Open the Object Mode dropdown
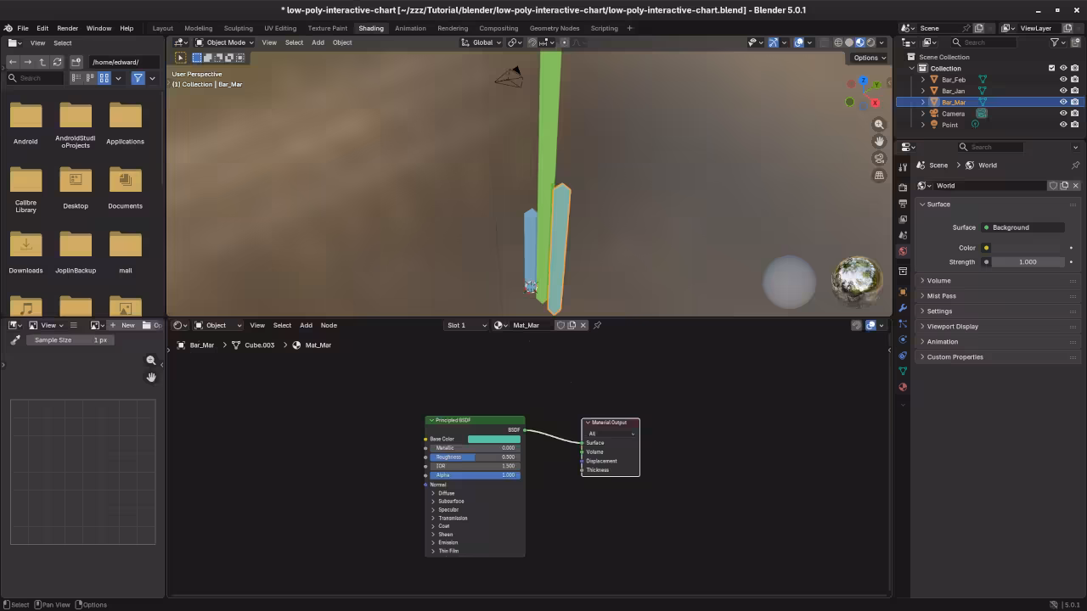This screenshot has width=1087, height=611. [x=225, y=42]
